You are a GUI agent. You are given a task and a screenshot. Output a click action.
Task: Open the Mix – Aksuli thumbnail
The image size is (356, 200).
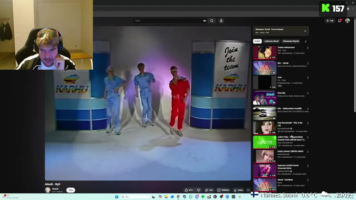click(x=265, y=68)
